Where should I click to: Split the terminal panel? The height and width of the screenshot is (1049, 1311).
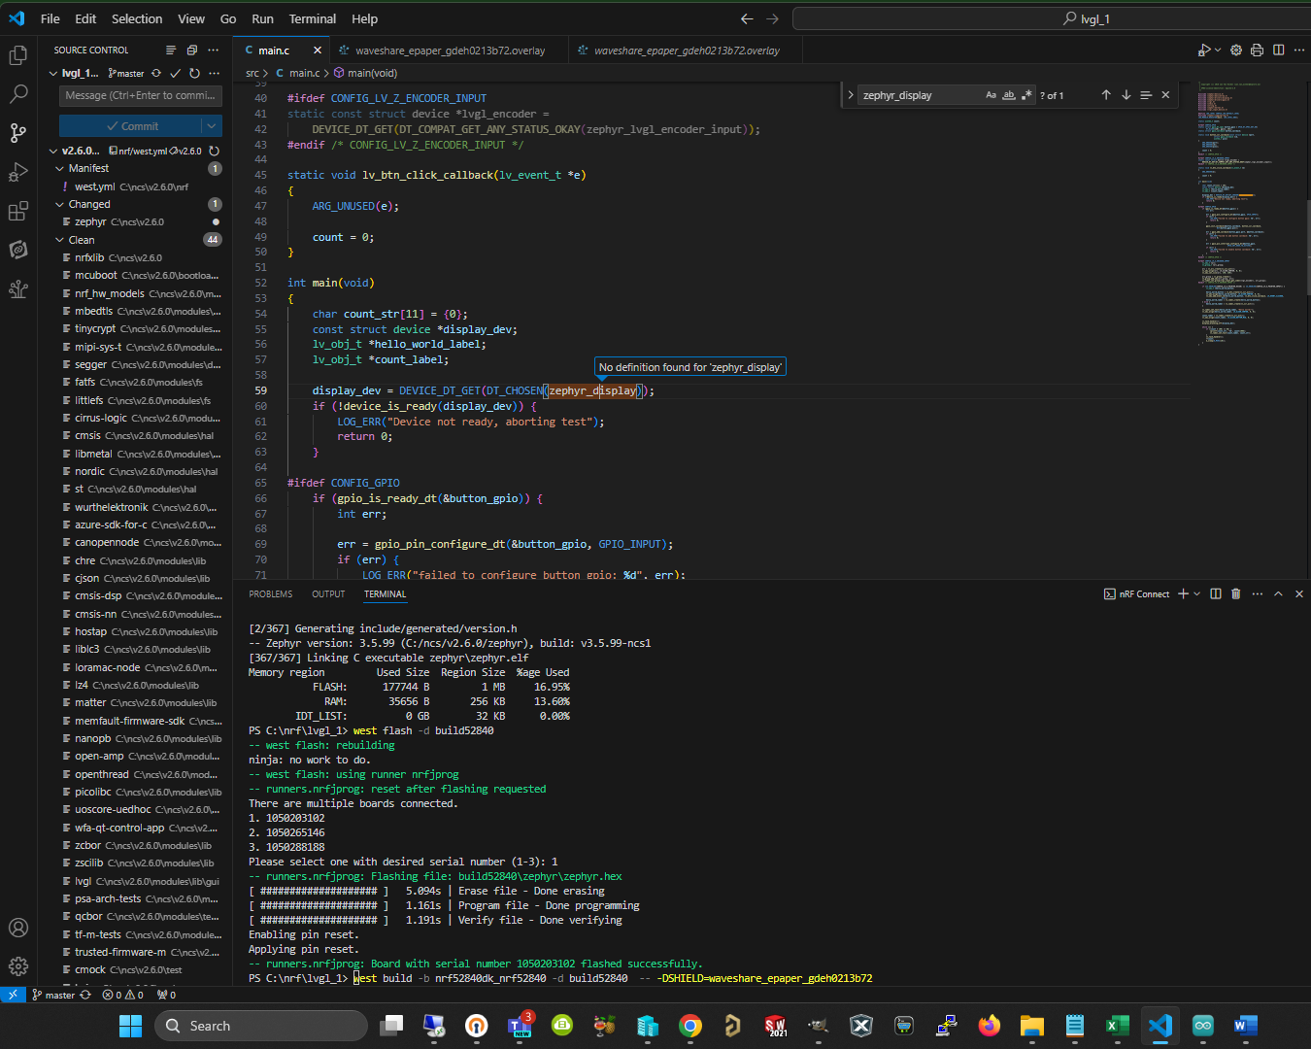click(x=1216, y=593)
